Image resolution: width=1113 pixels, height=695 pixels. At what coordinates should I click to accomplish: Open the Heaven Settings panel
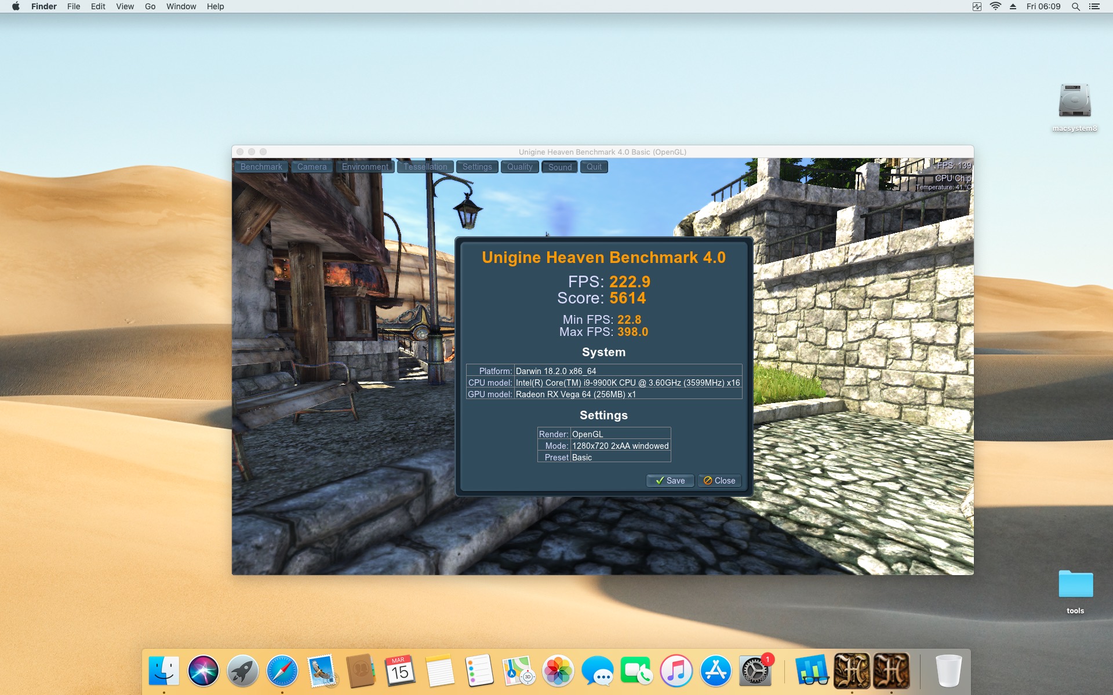pos(477,167)
